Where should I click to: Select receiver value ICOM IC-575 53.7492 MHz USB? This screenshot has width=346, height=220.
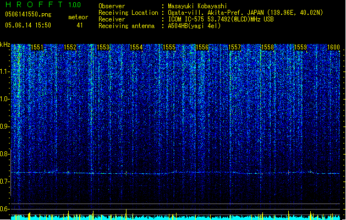coord(221,19)
